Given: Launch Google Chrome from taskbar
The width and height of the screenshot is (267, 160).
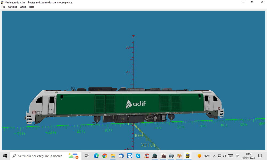Looking at the screenshot, I should tap(105, 156).
